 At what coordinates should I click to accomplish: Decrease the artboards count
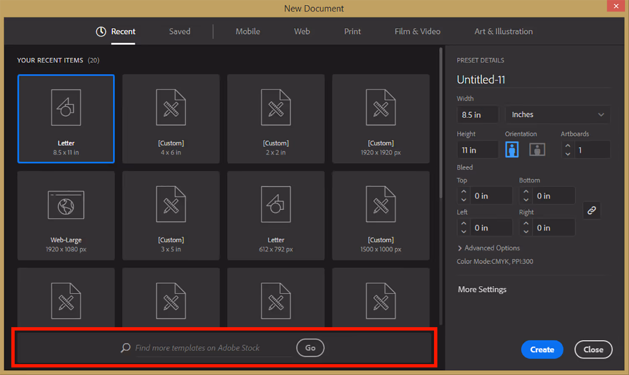(568, 154)
